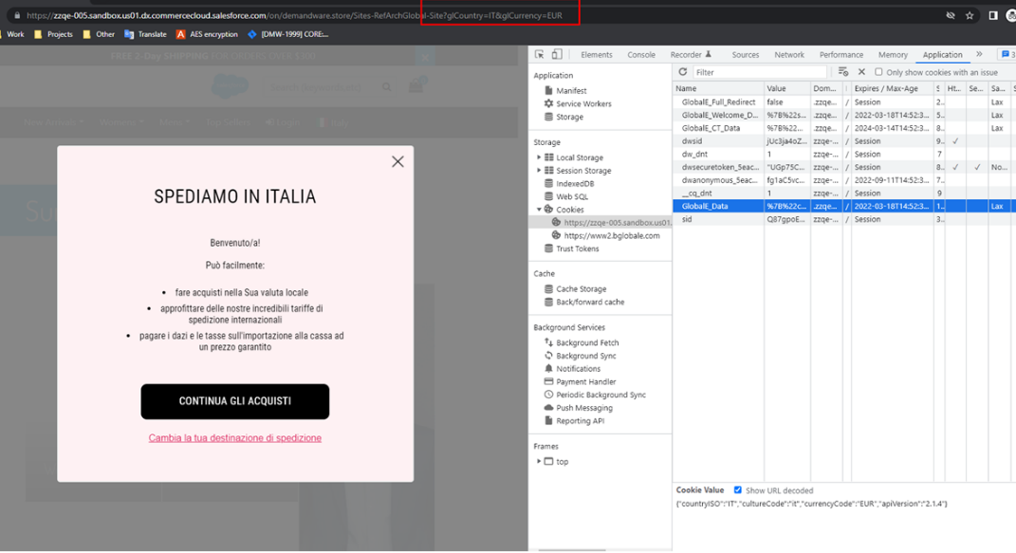Click the clear all cookies icon

tap(843, 72)
